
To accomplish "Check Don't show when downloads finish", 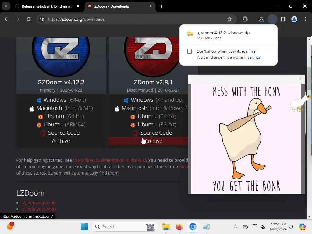I will pyautogui.click(x=190, y=51).
